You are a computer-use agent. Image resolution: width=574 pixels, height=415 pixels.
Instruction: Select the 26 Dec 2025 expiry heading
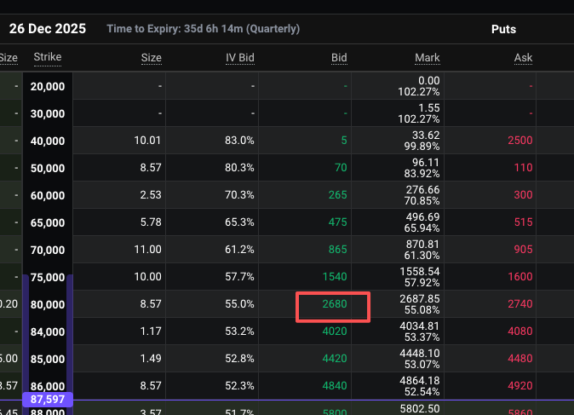pos(48,29)
